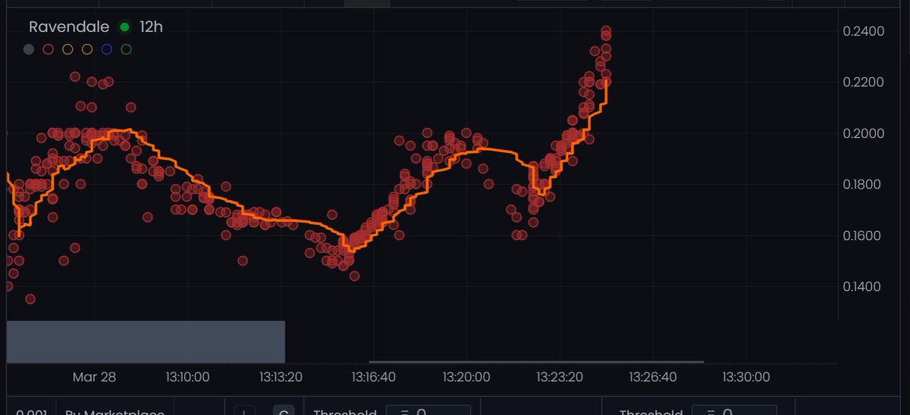Click the 13:13:20 time label
The height and width of the screenshot is (415, 910).
[x=282, y=376]
